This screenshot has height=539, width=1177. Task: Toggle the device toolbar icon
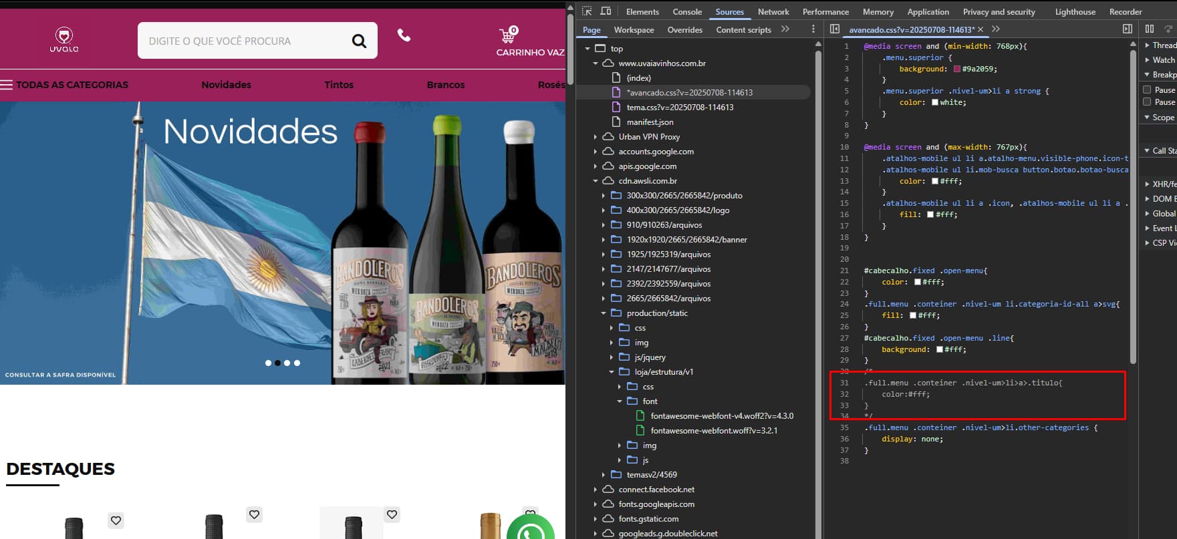pyautogui.click(x=606, y=11)
